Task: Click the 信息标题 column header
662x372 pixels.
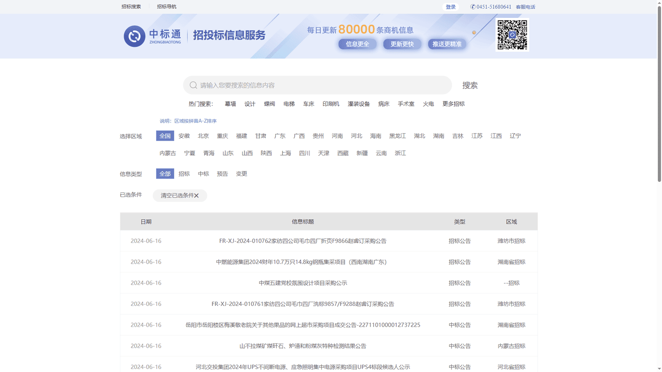Action: point(302,222)
